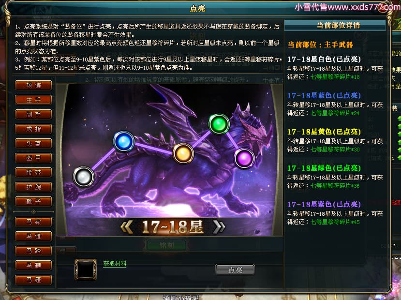The image size is (401, 300).
Task: Select the green star orb
Action: [x=219, y=124]
